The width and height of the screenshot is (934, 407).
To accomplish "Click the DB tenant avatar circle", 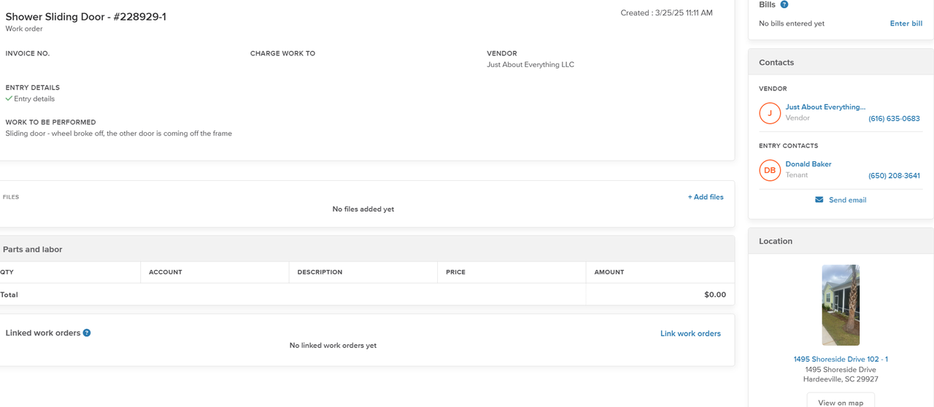I will click(x=770, y=170).
